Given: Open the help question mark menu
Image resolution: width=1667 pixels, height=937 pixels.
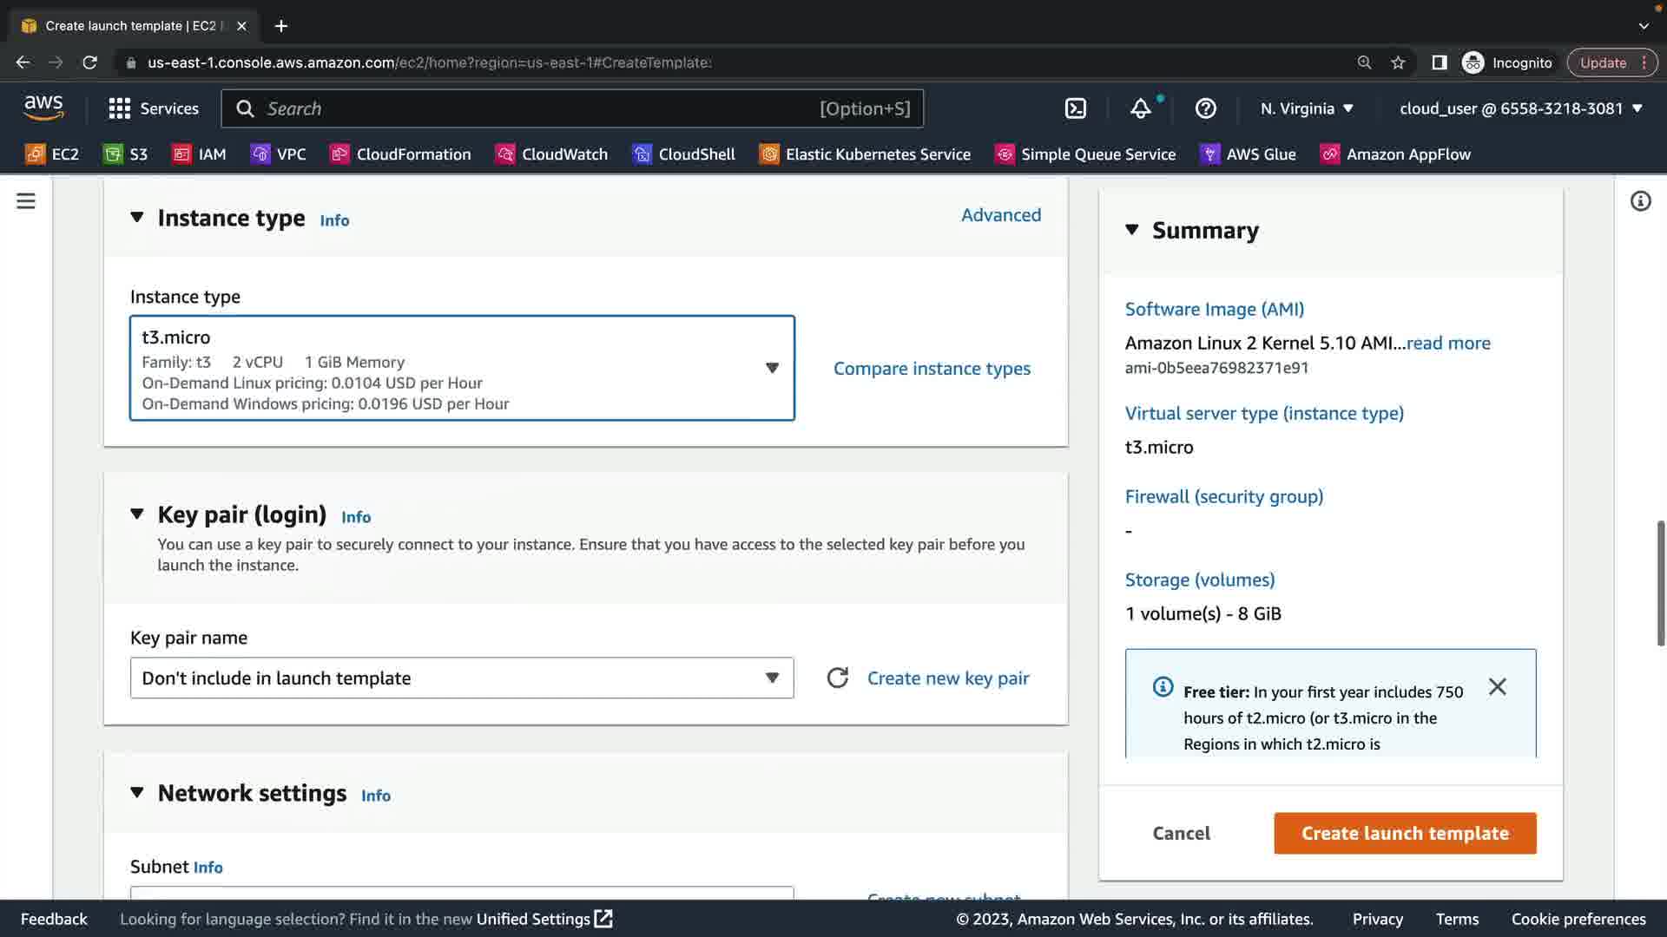Looking at the screenshot, I should pos(1205,108).
